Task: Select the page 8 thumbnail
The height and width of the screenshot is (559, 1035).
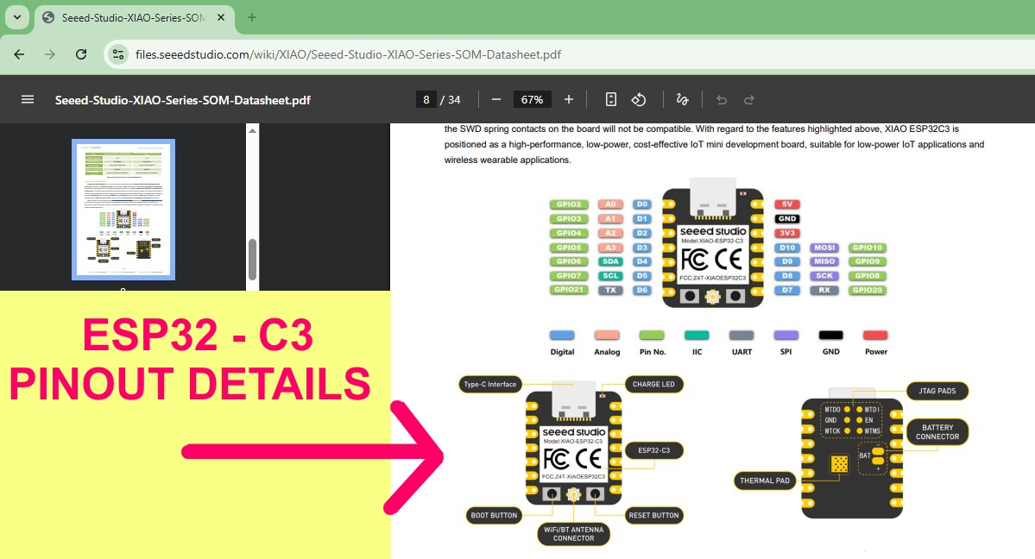Action: click(x=123, y=210)
